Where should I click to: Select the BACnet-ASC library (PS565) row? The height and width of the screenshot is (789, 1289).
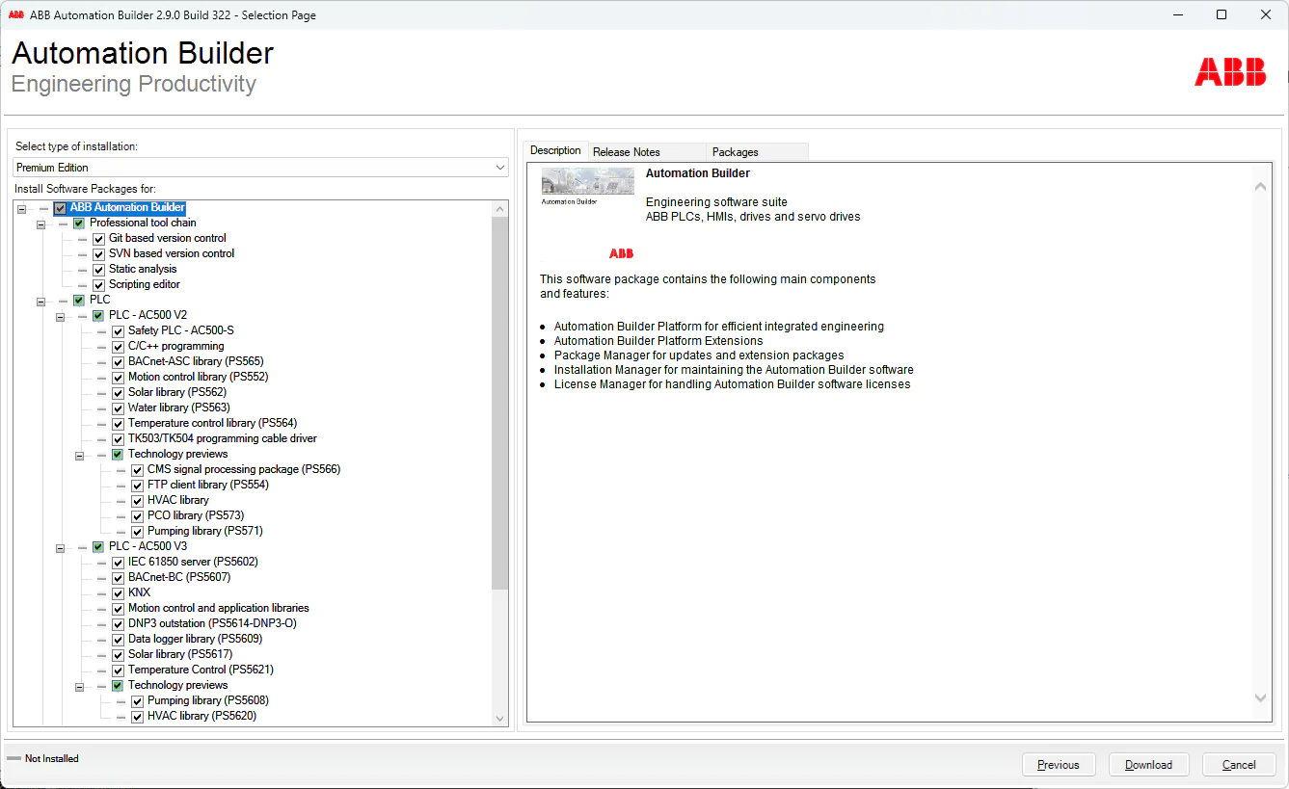196,361
